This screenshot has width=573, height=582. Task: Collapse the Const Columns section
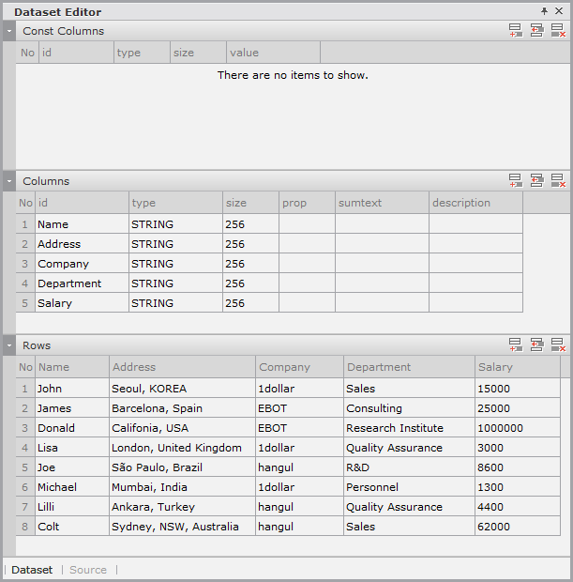tap(9, 31)
